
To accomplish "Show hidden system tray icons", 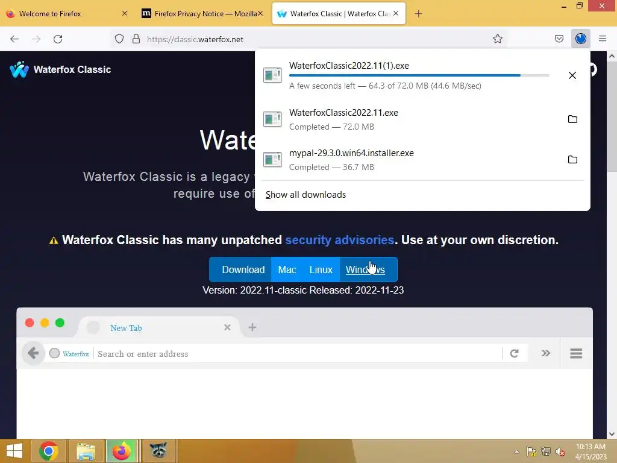I will [x=516, y=452].
